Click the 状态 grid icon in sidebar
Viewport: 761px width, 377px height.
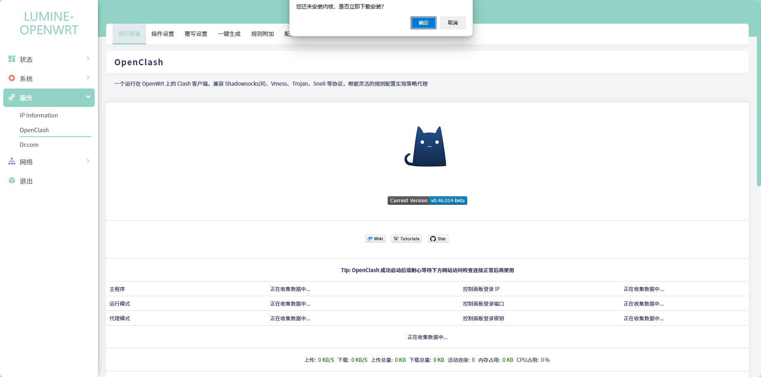(x=12, y=59)
